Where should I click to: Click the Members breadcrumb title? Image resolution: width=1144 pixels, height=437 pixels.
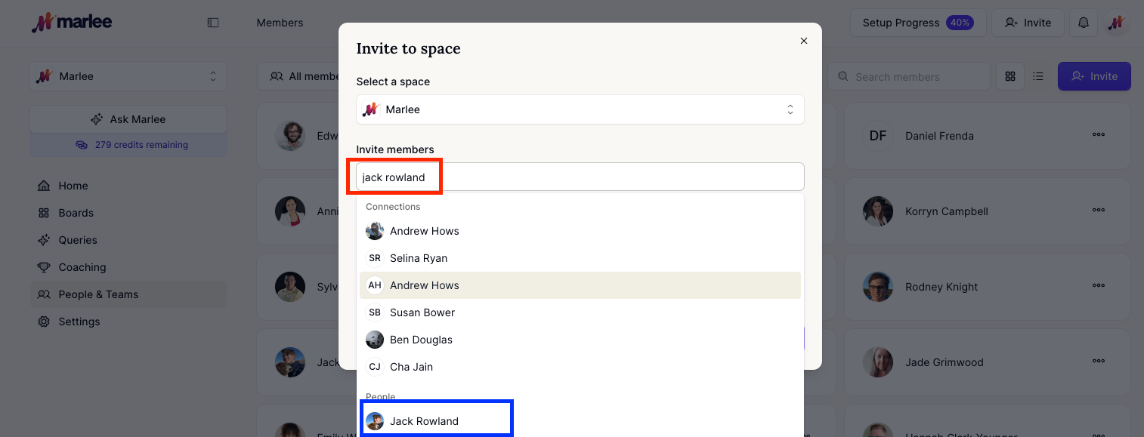(x=280, y=23)
